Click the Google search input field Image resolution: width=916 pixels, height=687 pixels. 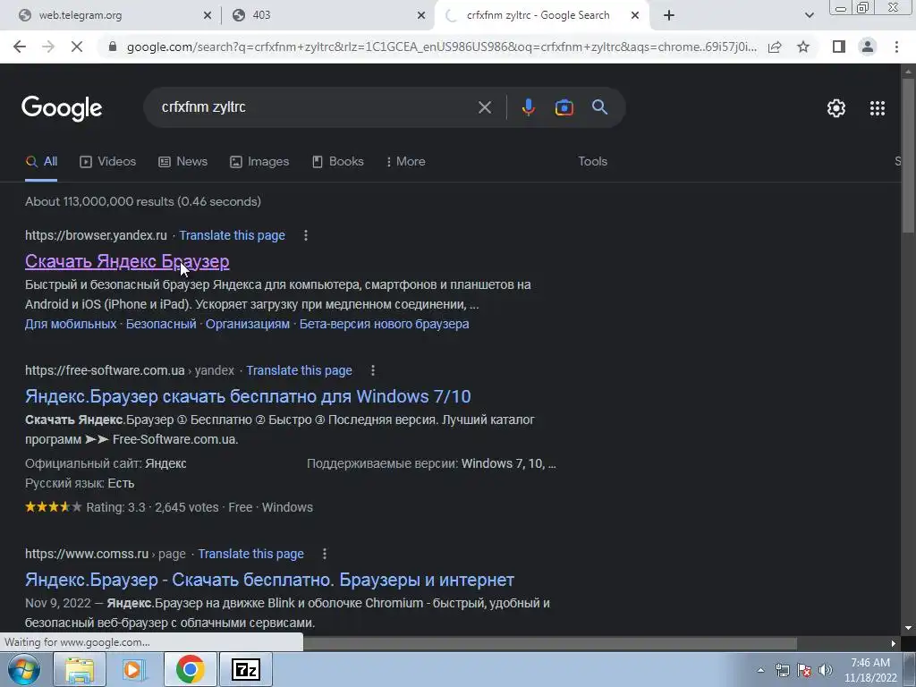click(x=316, y=107)
